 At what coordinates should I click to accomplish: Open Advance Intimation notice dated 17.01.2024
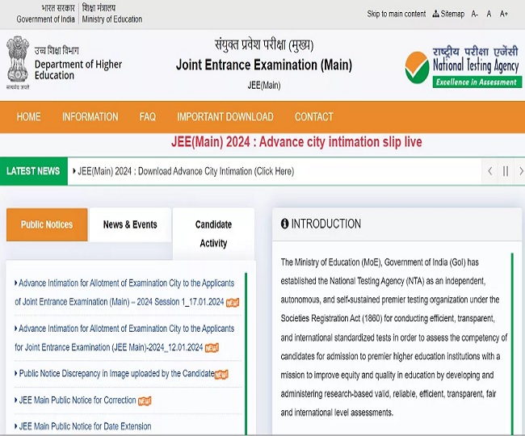click(x=124, y=292)
